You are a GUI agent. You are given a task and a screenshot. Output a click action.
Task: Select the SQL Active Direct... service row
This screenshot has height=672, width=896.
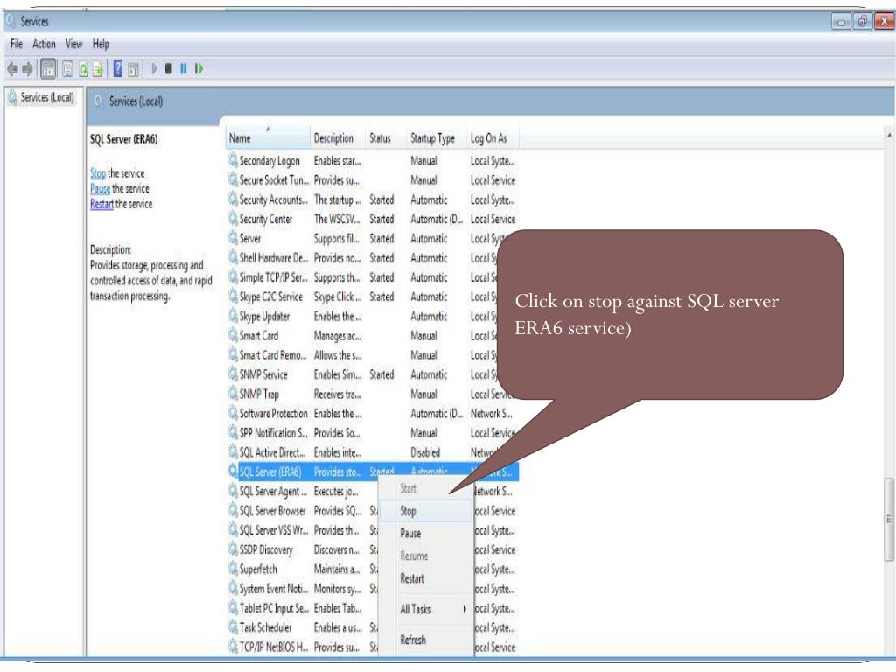tap(372, 452)
